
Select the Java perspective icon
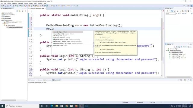191,6
